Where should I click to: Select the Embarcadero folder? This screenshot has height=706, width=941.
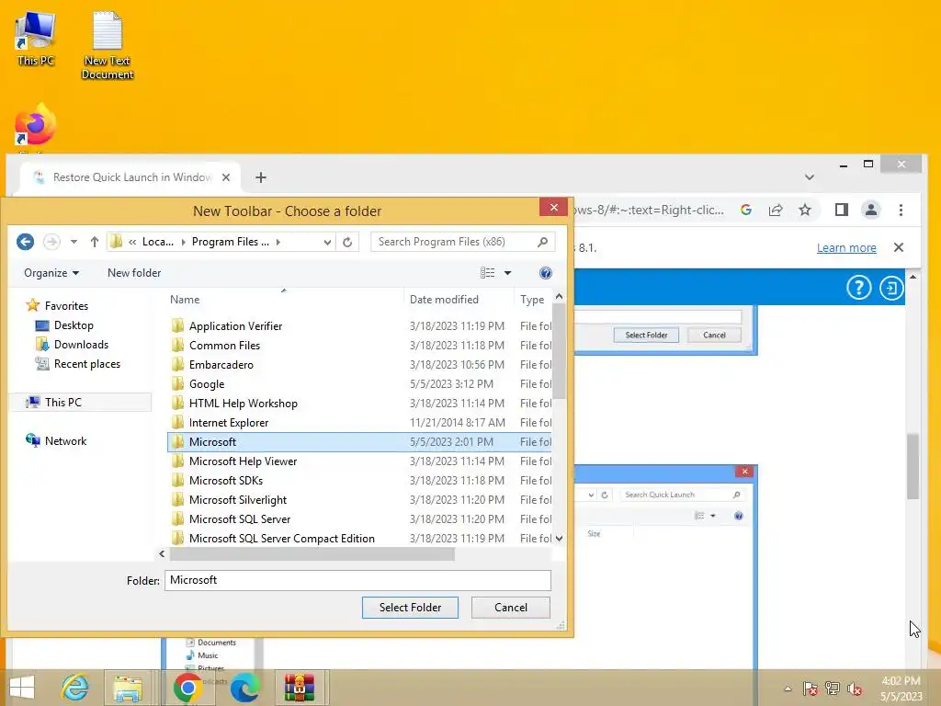pyautogui.click(x=359, y=364)
